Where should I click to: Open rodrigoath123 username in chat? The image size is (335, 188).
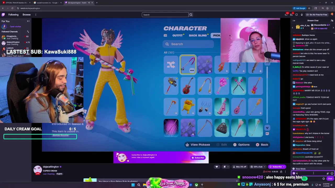click(x=299, y=60)
